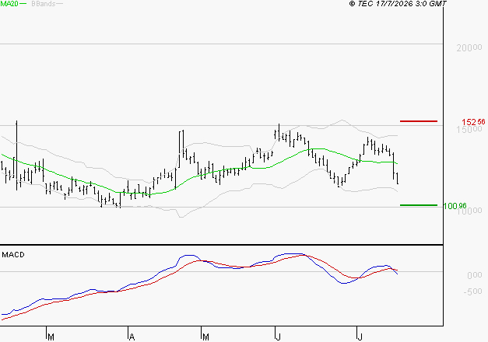
Task: Click the 200.00 price axis label
Action: click(469, 47)
